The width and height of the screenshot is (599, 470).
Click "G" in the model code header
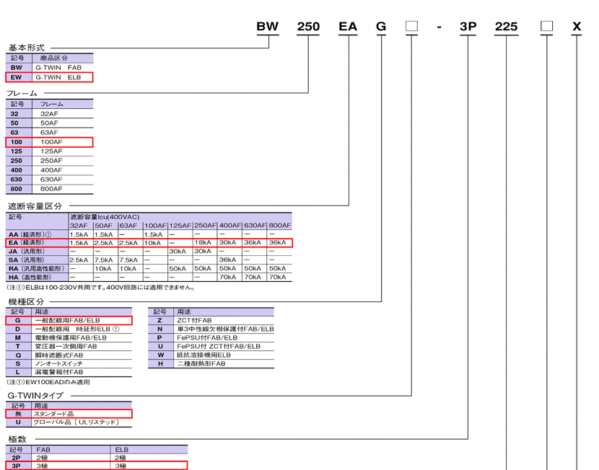pos(381,27)
